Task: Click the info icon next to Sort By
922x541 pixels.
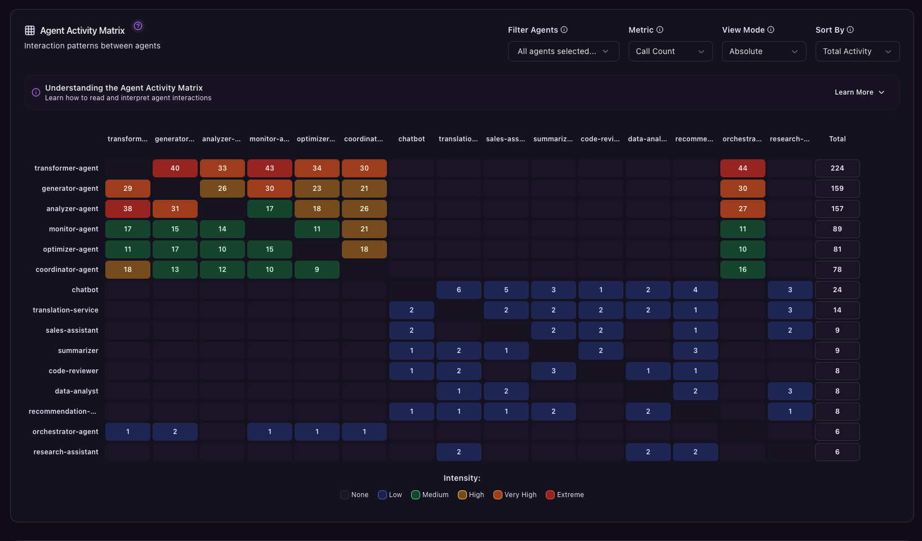Action: (850, 30)
